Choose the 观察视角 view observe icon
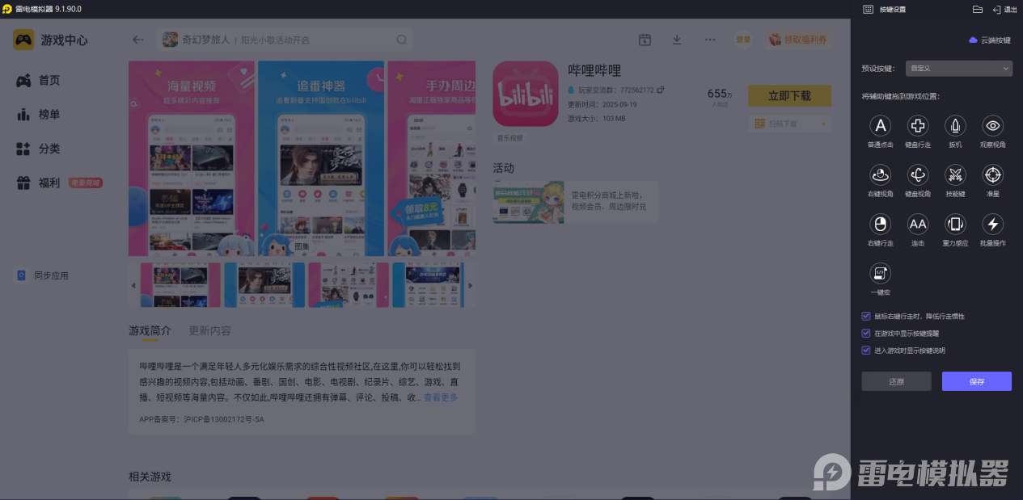Screen dimensions: 1023x500 (x=992, y=127)
